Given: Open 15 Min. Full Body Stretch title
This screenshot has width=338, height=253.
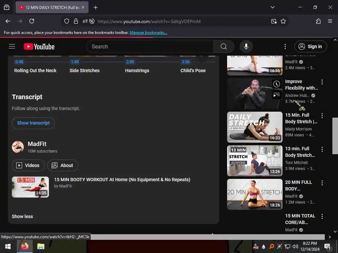Looking at the screenshot, I should (x=301, y=118).
